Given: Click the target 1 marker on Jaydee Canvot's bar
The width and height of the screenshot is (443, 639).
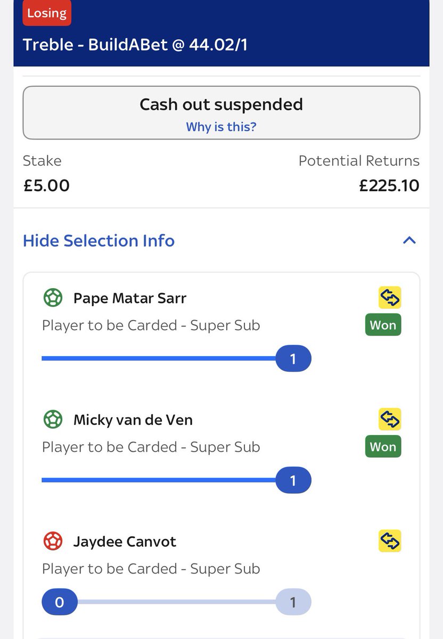Looking at the screenshot, I should (293, 602).
